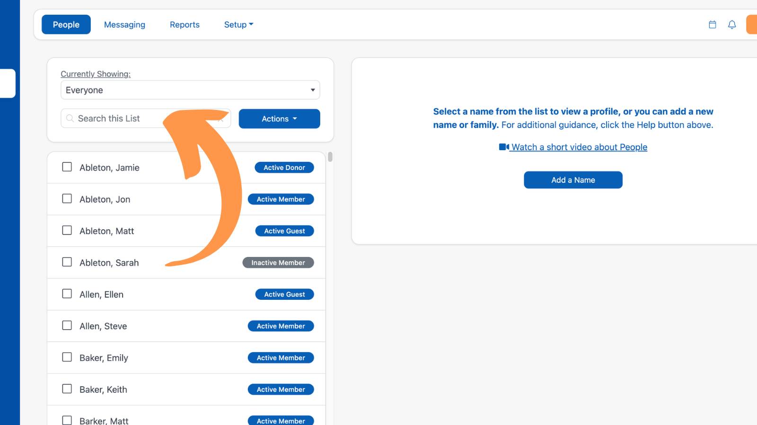The image size is (757, 425).
Task: Click the Add a Name button
Action: [573, 180]
